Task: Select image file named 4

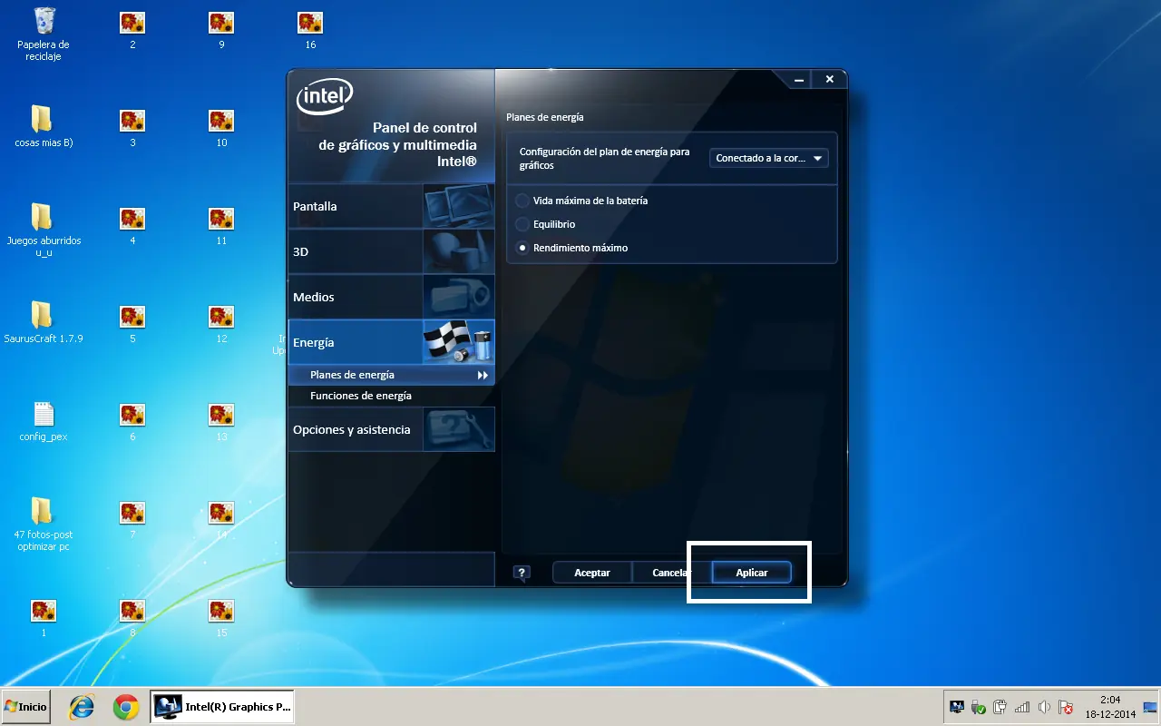Action: pyautogui.click(x=132, y=225)
